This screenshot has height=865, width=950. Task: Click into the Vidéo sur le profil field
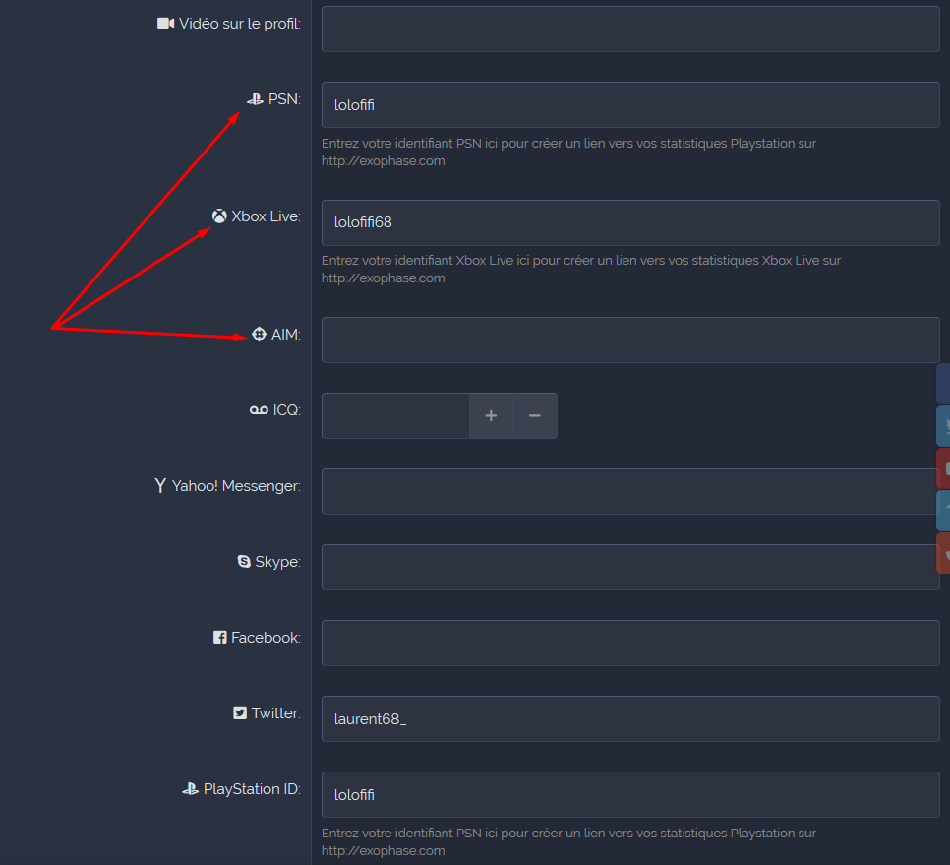click(630, 29)
